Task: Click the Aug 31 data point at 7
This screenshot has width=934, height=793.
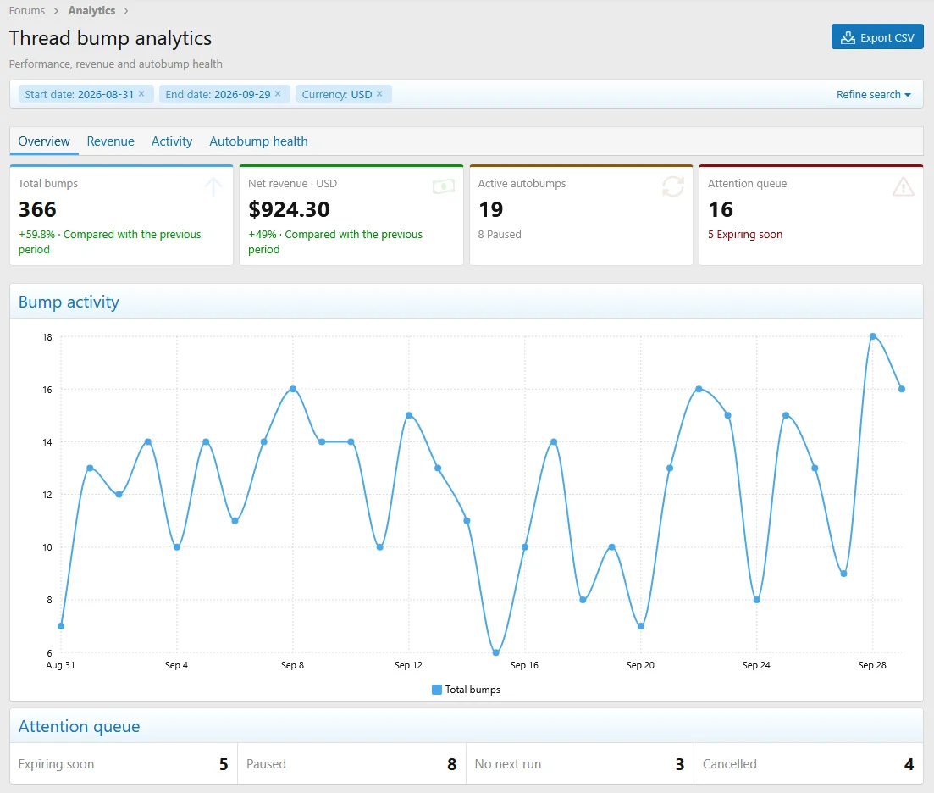Action: pos(61,626)
